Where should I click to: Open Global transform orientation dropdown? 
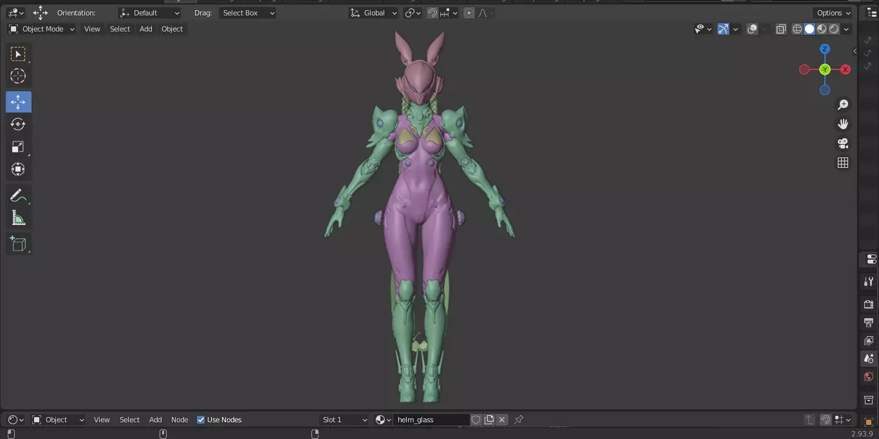(373, 13)
